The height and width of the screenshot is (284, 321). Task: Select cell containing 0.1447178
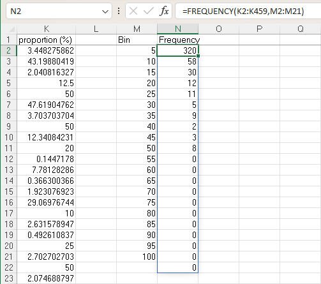47,159
